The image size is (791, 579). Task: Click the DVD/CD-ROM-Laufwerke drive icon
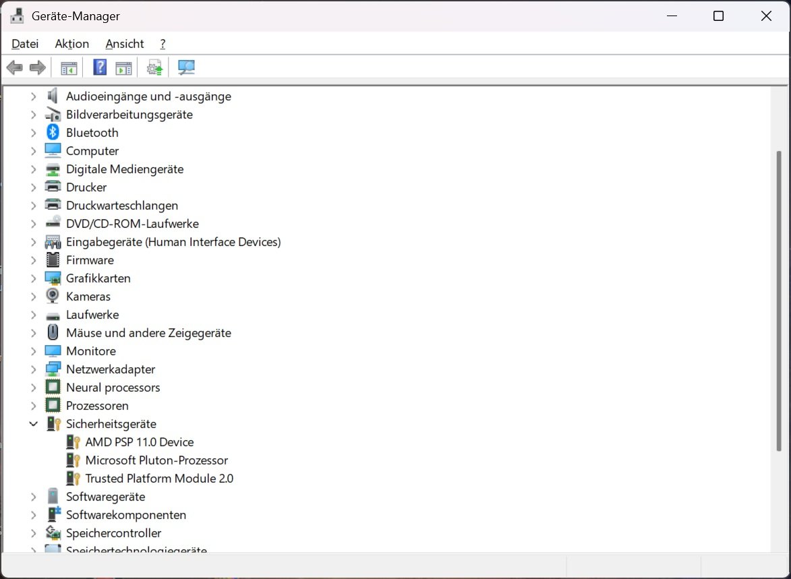pyautogui.click(x=53, y=223)
